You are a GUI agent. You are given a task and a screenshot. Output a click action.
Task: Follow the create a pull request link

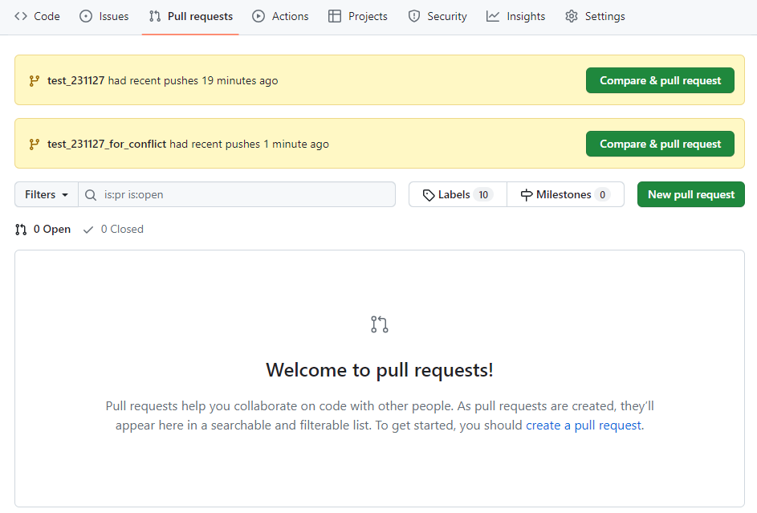584,425
